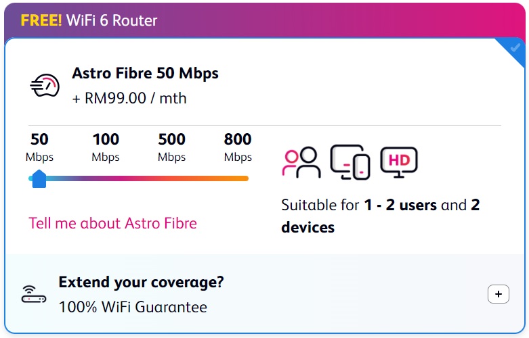Select the 100 Mbps speed option
529x338 pixels.
(x=106, y=147)
